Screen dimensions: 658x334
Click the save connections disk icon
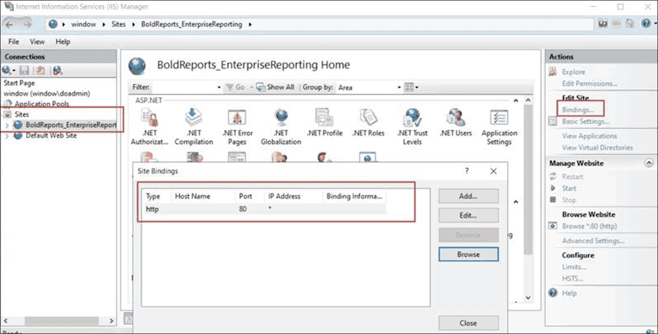point(24,70)
